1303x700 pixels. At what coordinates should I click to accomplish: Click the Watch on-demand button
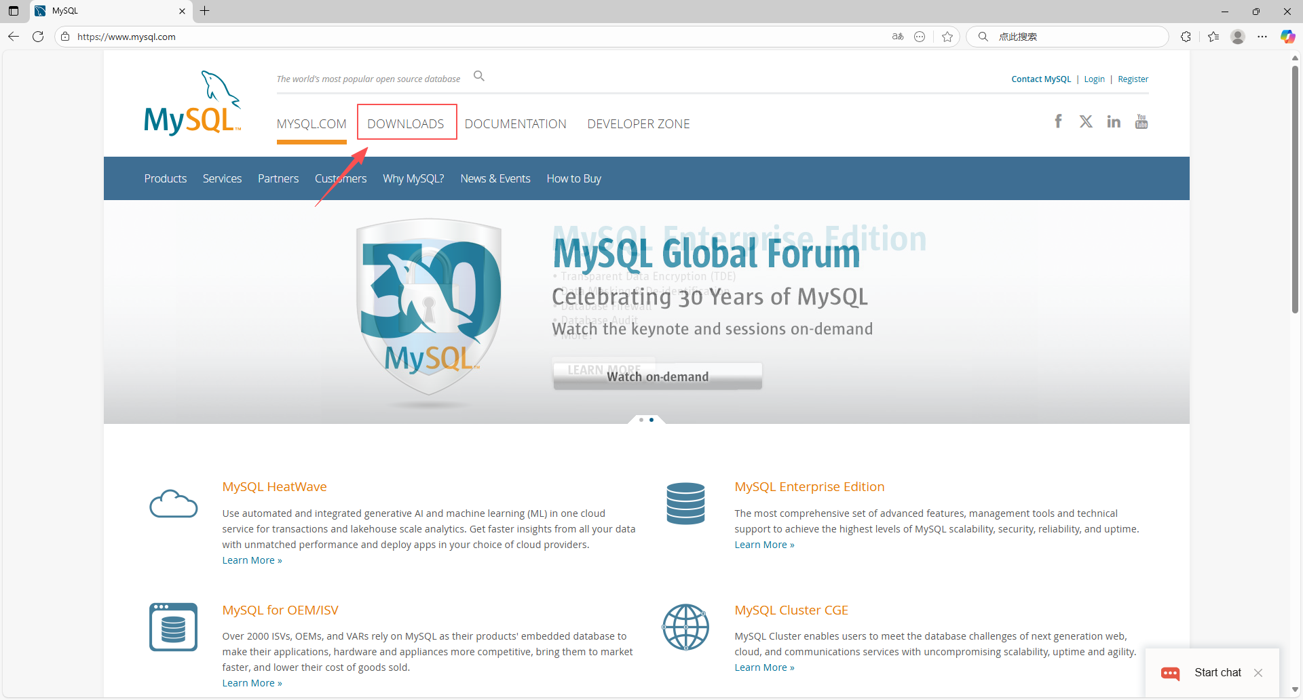[658, 376]
